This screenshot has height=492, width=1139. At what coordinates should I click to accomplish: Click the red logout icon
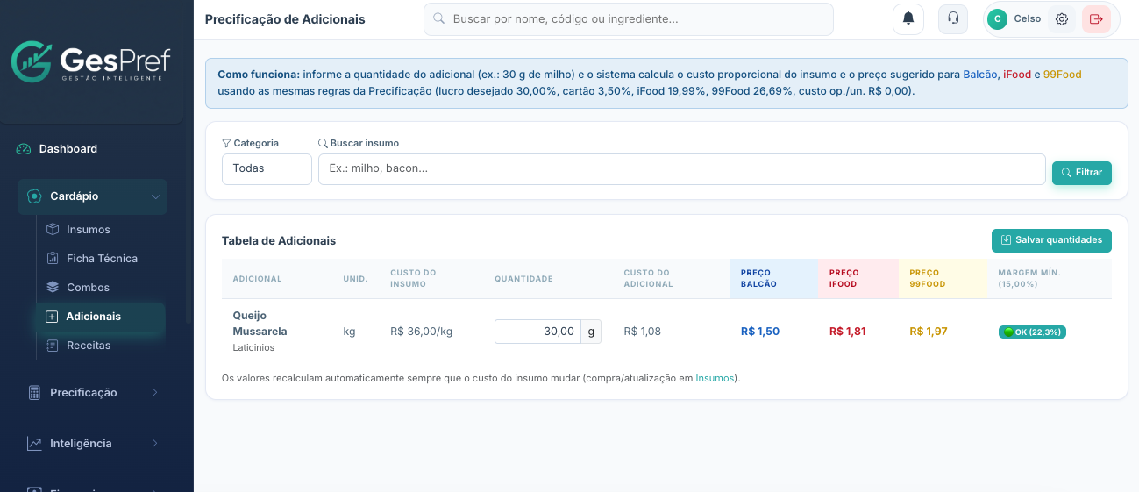[1096, 19]
